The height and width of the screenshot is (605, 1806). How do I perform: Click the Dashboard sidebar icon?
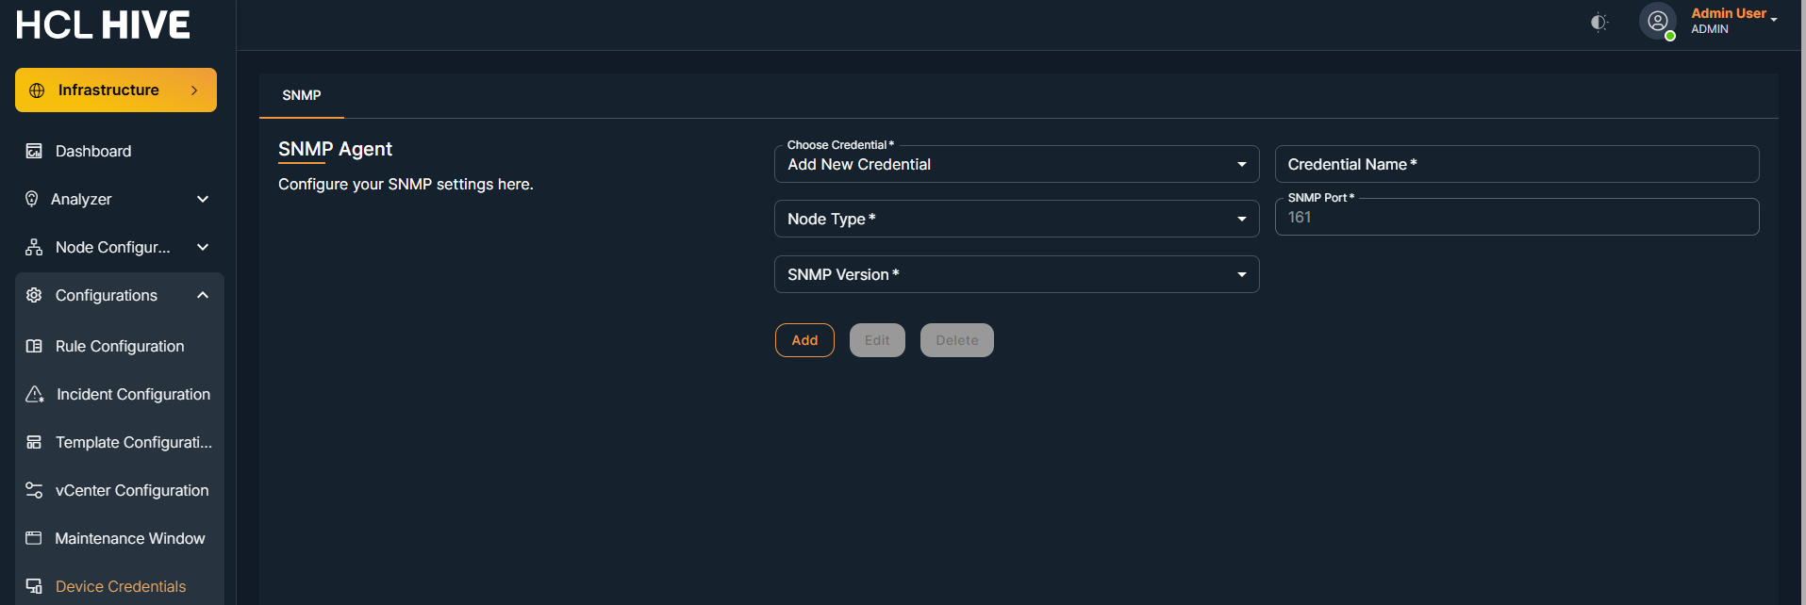[x=34, y=151]
